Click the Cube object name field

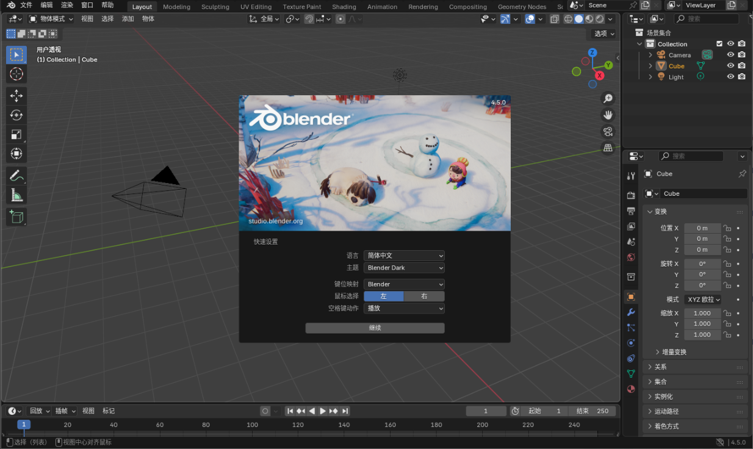[704, 193]
